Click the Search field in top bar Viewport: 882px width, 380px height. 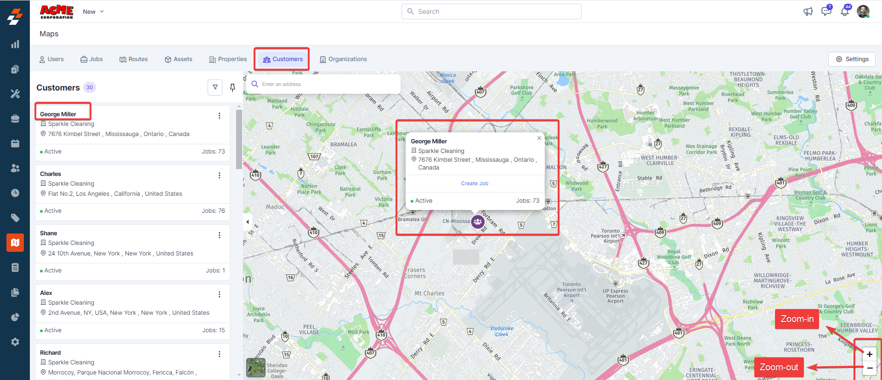pos(492,11)
